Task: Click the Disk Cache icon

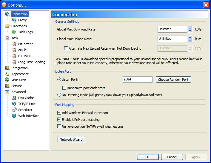Action: tap(14, 98)
